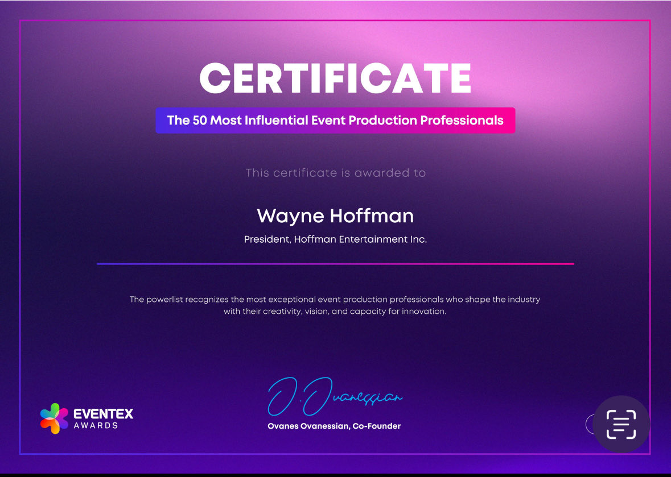Select "The 50 Most Influential Event Production Professionals" banner

coord(335,120)
